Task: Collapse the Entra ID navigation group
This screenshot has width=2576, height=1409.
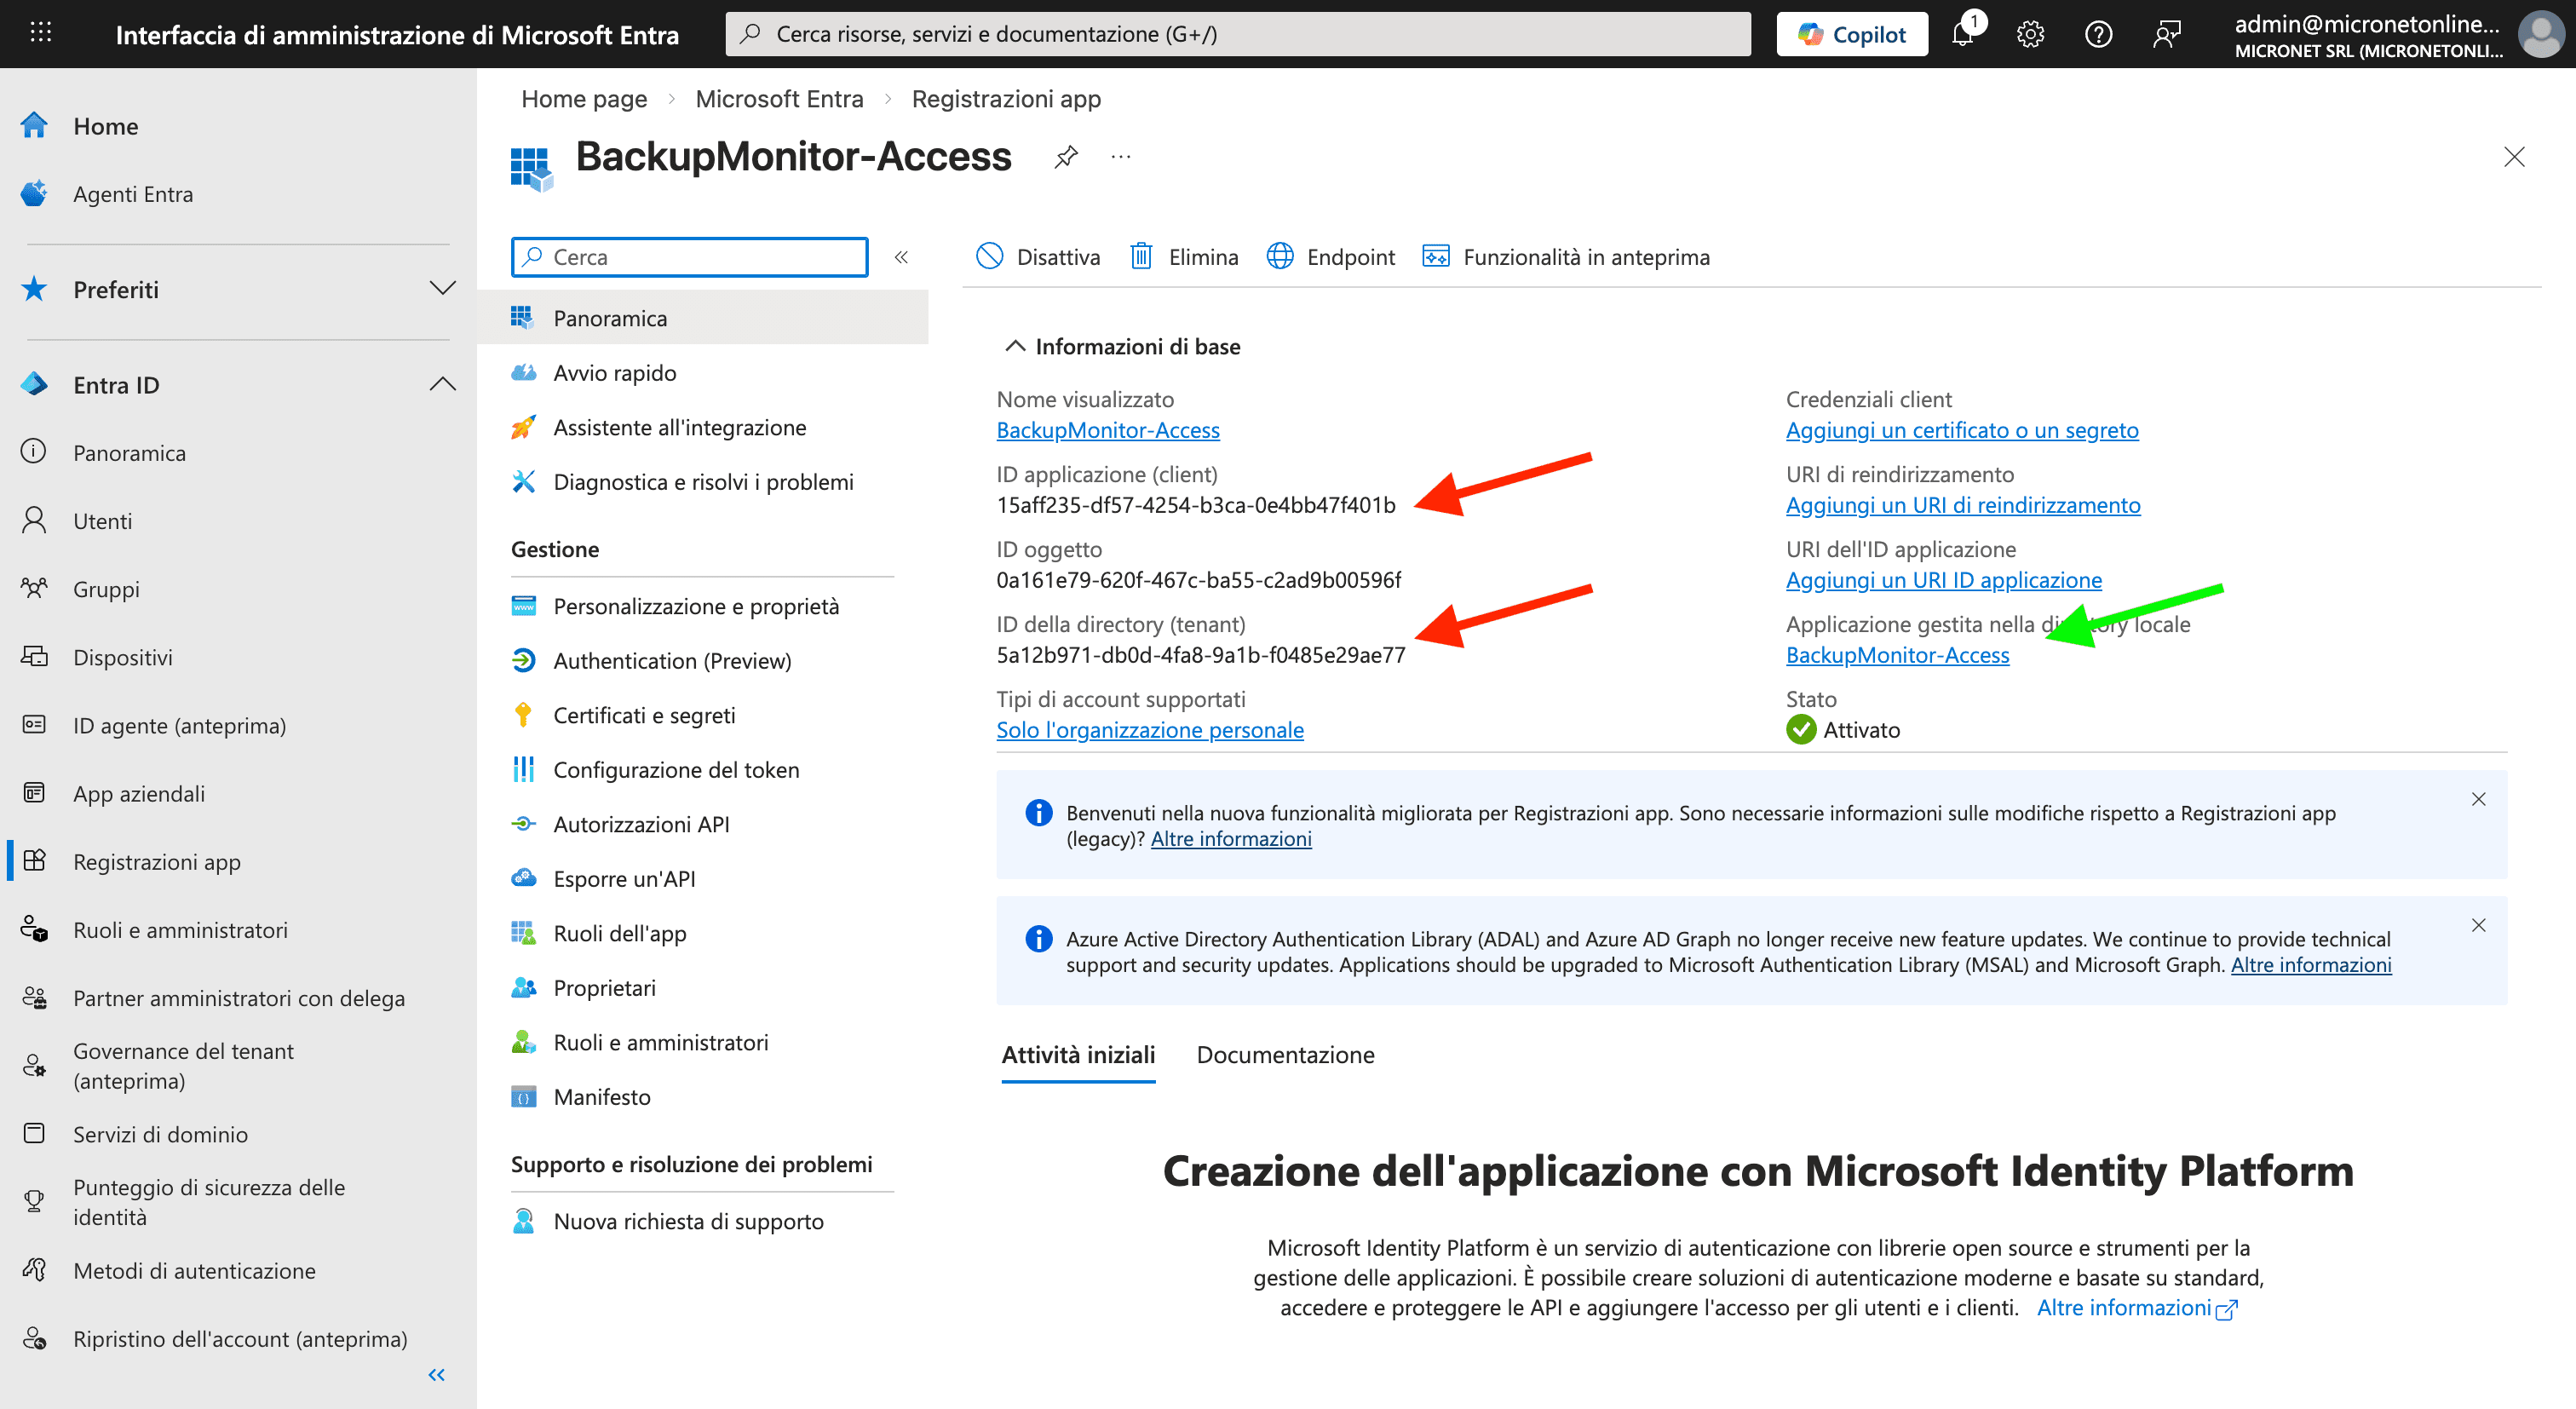Action: [442, 385]
